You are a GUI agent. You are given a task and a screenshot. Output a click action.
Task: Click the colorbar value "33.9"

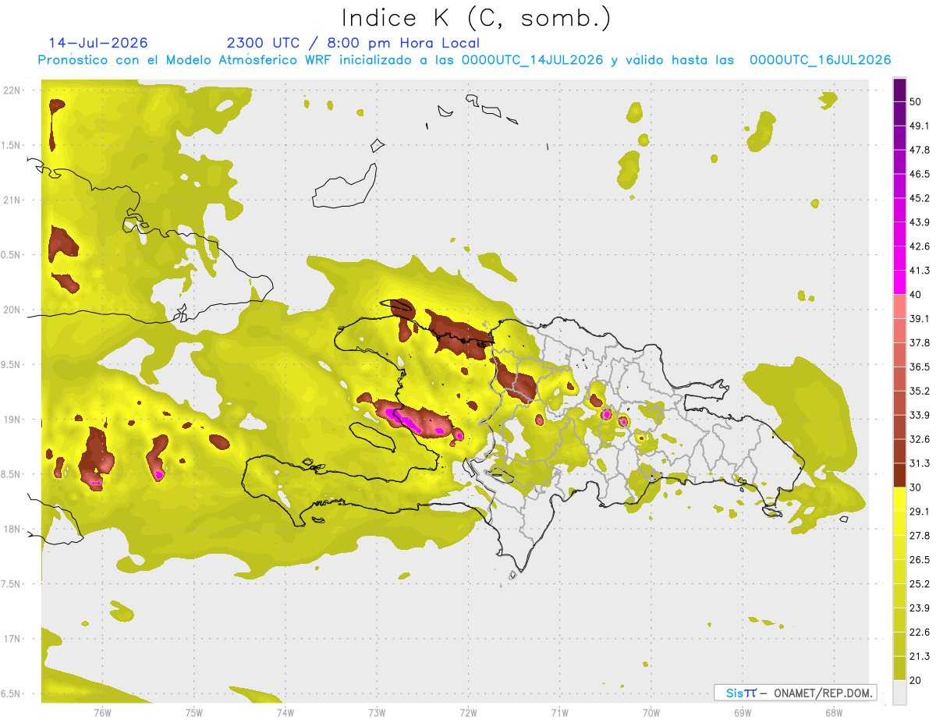[x=920, y=415]
